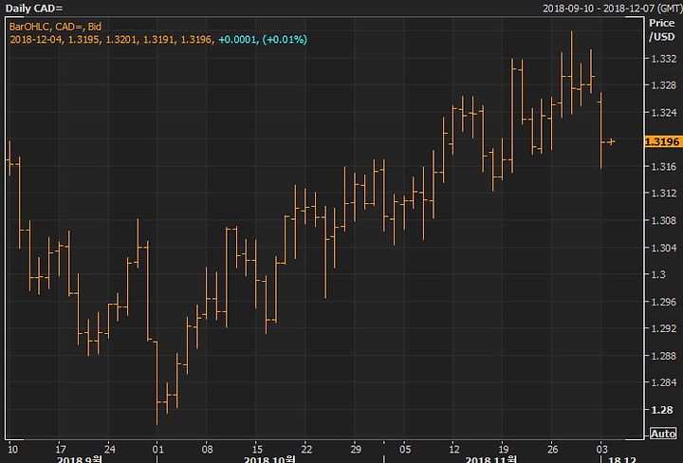Click the 2018 11월 month label
This screenshot has width=683, height=463.
pyautogui.click(x=491, y=459)
